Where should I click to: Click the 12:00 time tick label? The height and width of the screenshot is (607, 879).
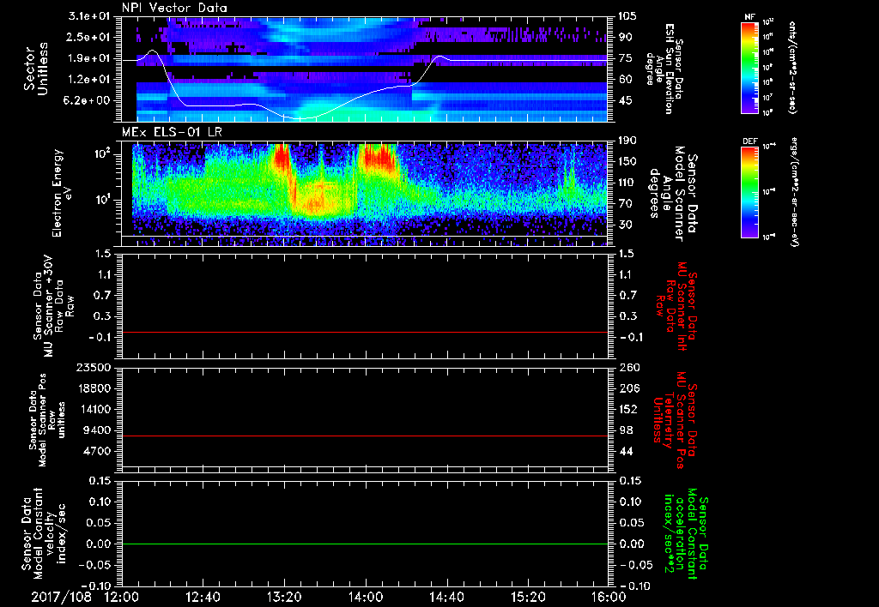(122, 597)
